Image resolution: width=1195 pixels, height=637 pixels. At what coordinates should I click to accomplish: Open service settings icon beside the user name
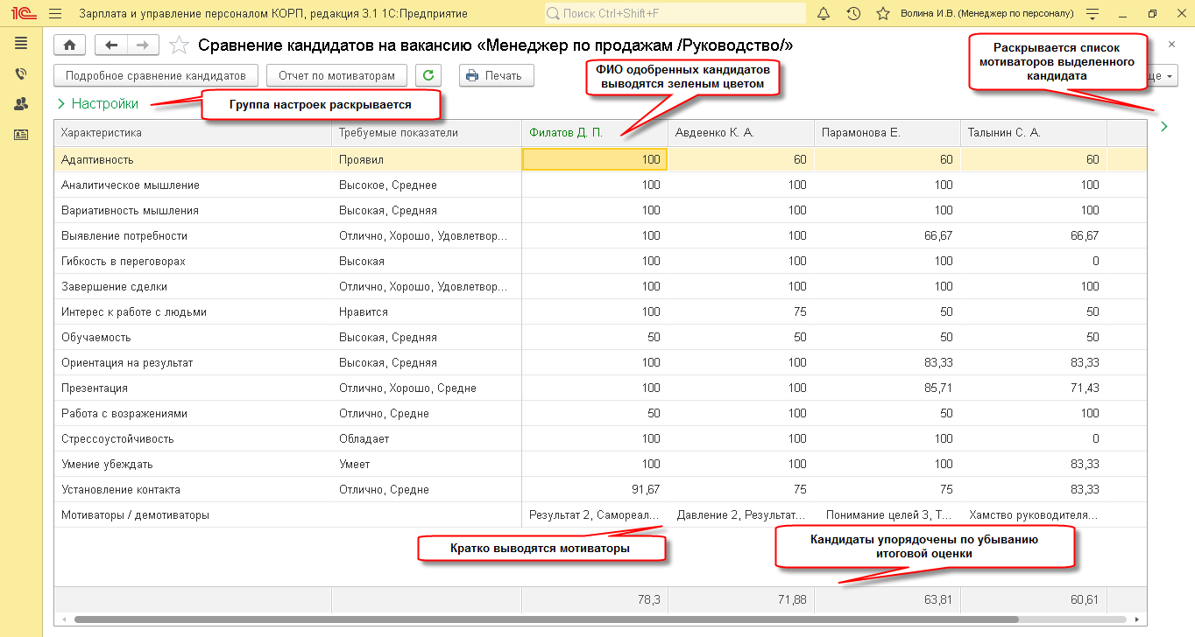click(1092, 14)
